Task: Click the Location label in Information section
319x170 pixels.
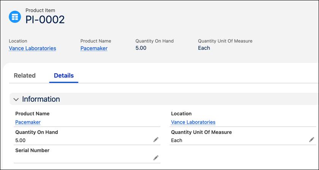Action: [x=181, y=114]
